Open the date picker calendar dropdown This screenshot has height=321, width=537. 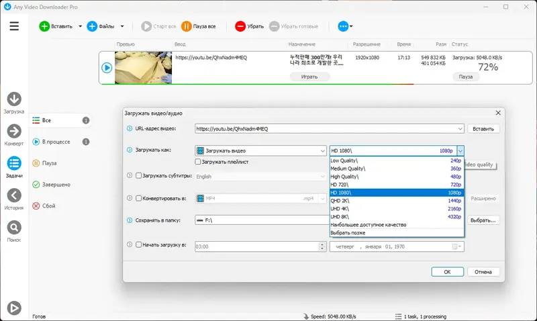click(457, 246)
